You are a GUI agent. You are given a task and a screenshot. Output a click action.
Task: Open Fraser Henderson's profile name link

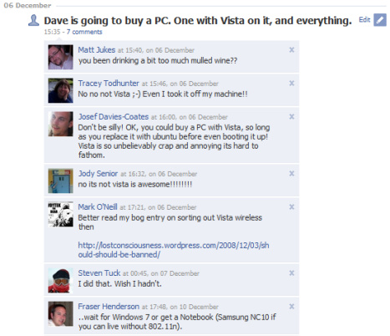pyautogui.click(x=109, y=307)
